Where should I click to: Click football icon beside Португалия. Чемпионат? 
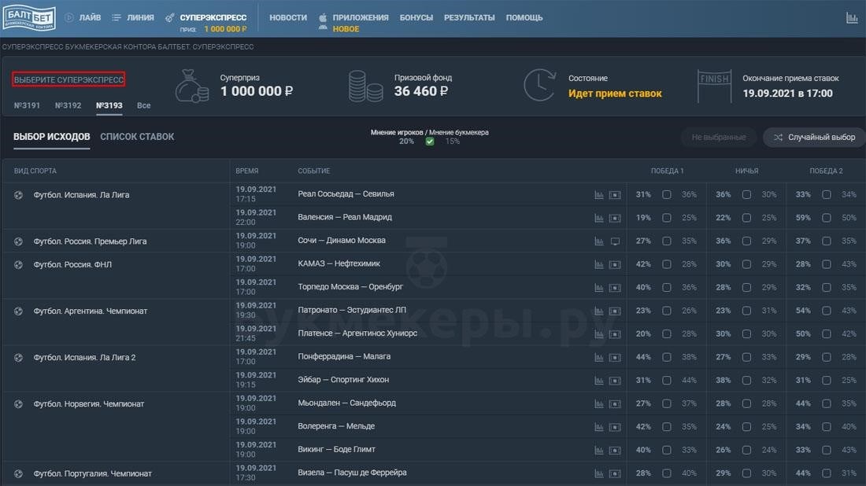(18, 473)
